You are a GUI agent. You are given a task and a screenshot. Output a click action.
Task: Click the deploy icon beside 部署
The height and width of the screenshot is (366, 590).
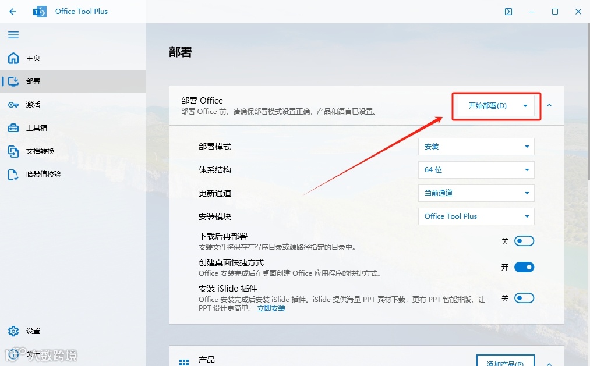click(13, 81)
